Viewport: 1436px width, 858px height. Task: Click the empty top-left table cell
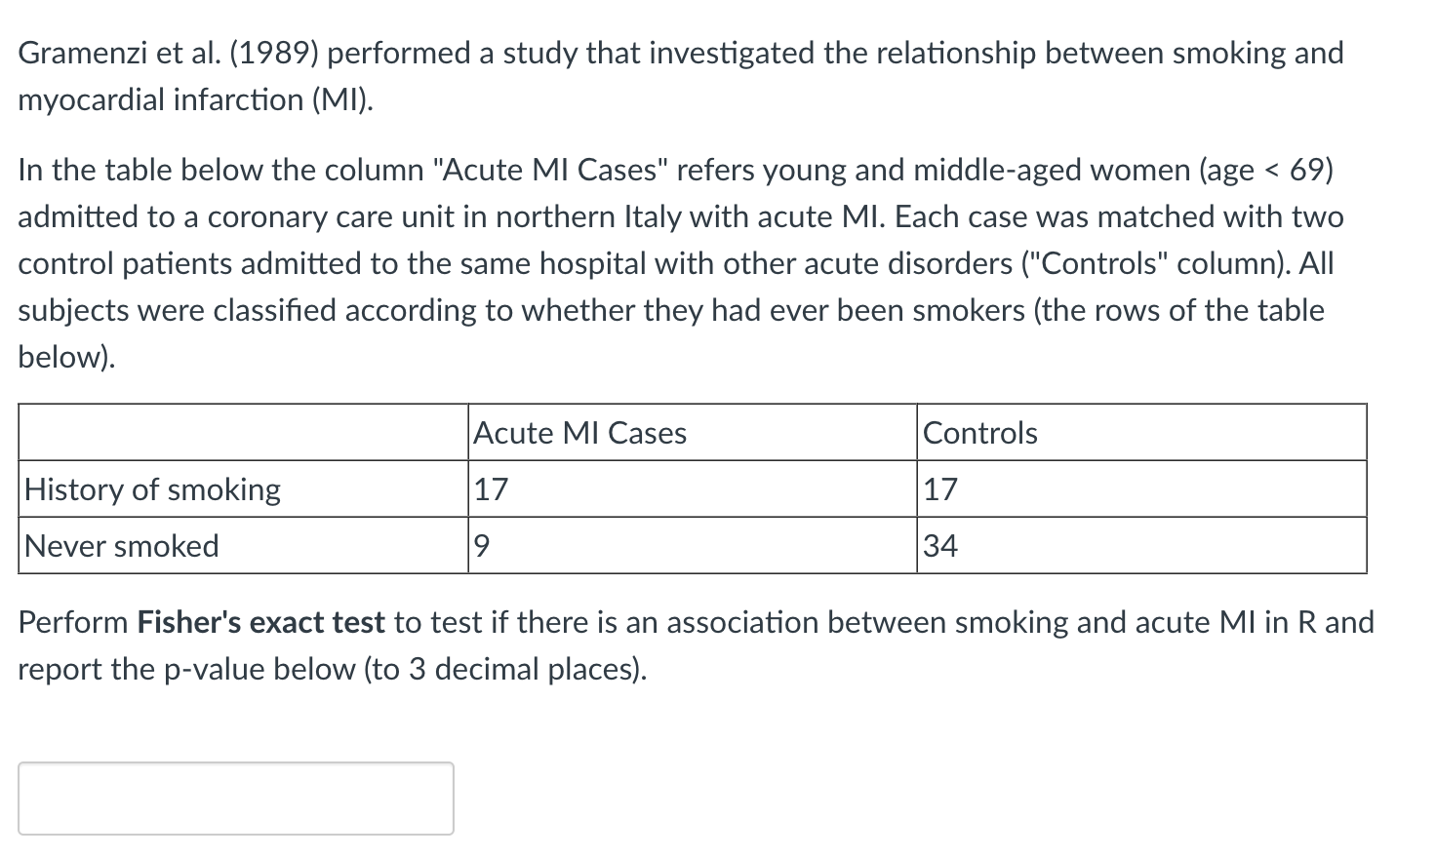click(243, 433)
